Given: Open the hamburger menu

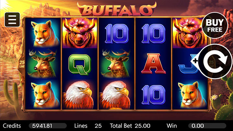Looking at the screenshot, I should pyautogui.click(x=12, y=19).
